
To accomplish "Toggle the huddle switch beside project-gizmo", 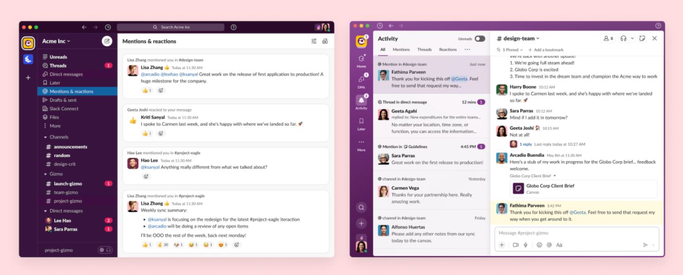I will pos(105,250).
